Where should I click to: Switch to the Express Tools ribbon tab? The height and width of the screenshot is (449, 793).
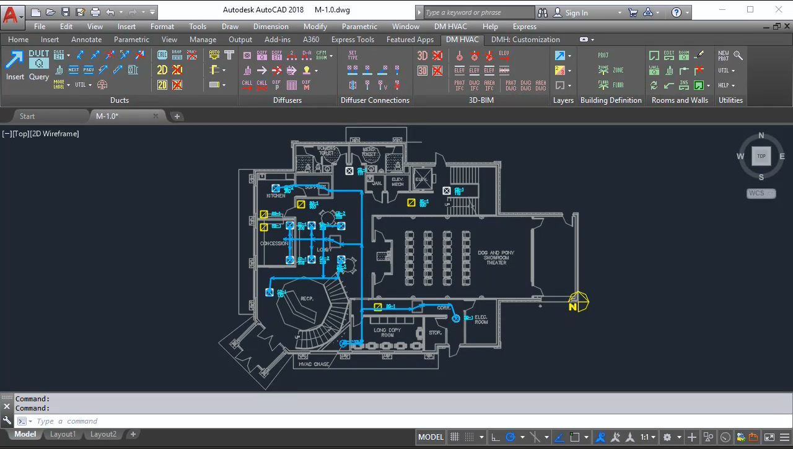tap(352, 39)
